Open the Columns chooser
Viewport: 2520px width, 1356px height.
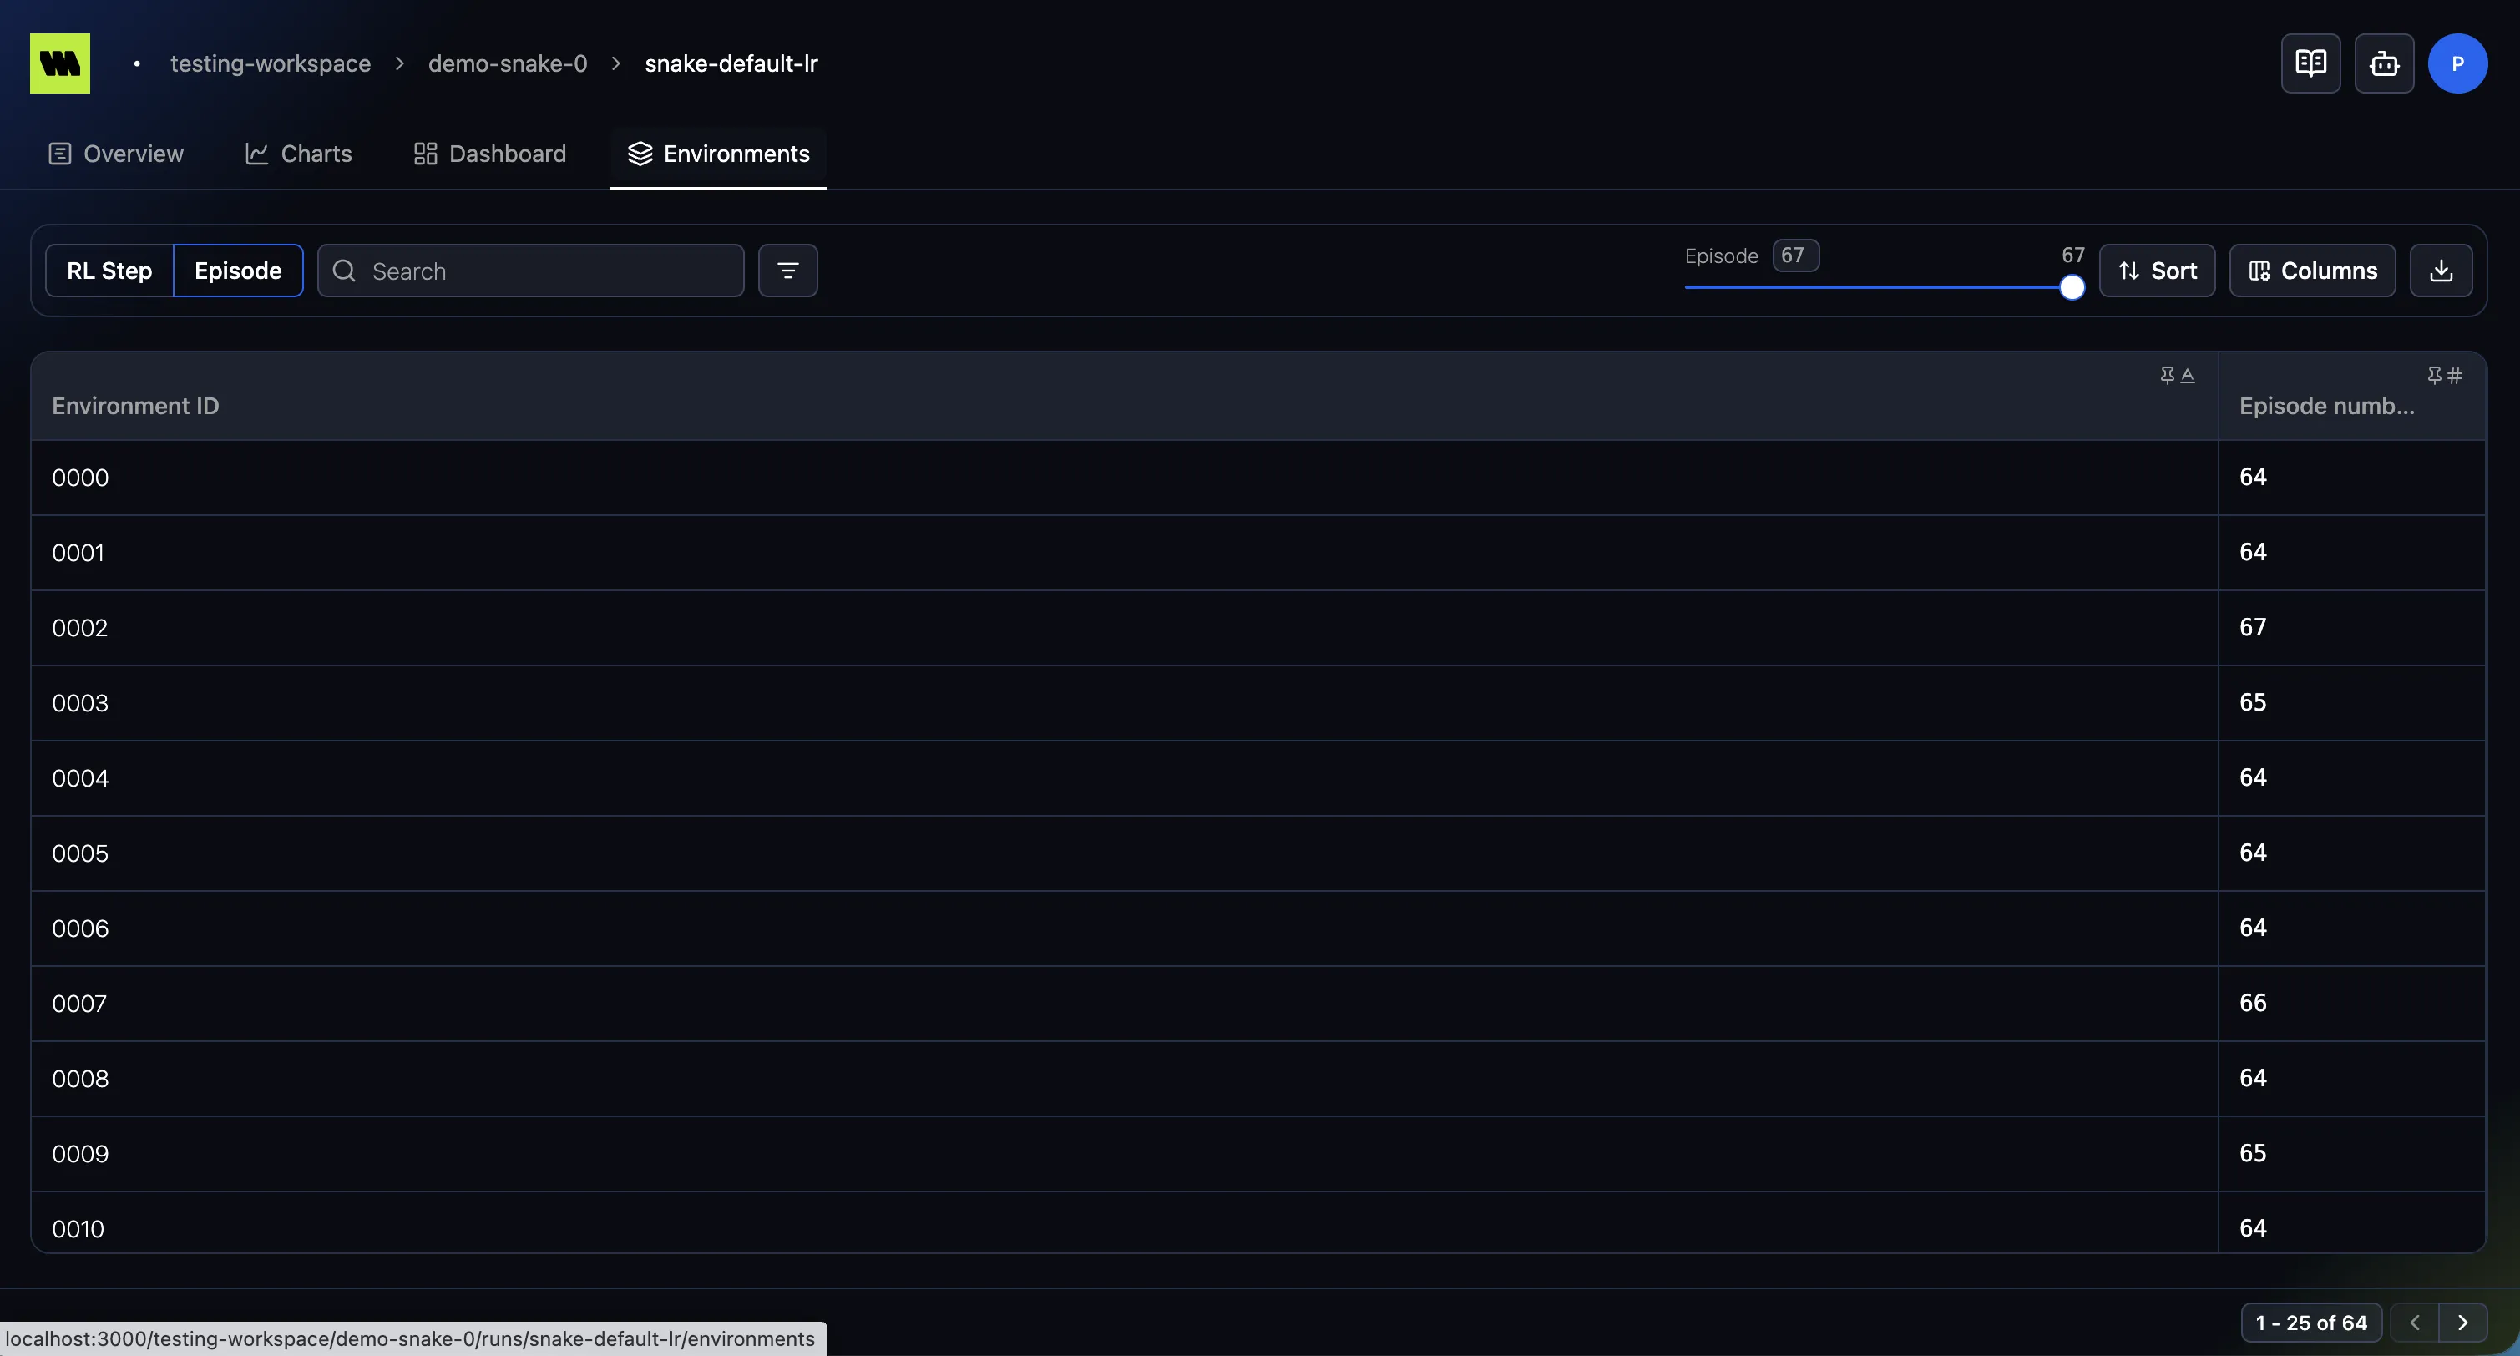coord(2313,271)
